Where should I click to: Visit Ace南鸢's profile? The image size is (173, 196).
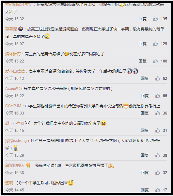tap(12, 89)
